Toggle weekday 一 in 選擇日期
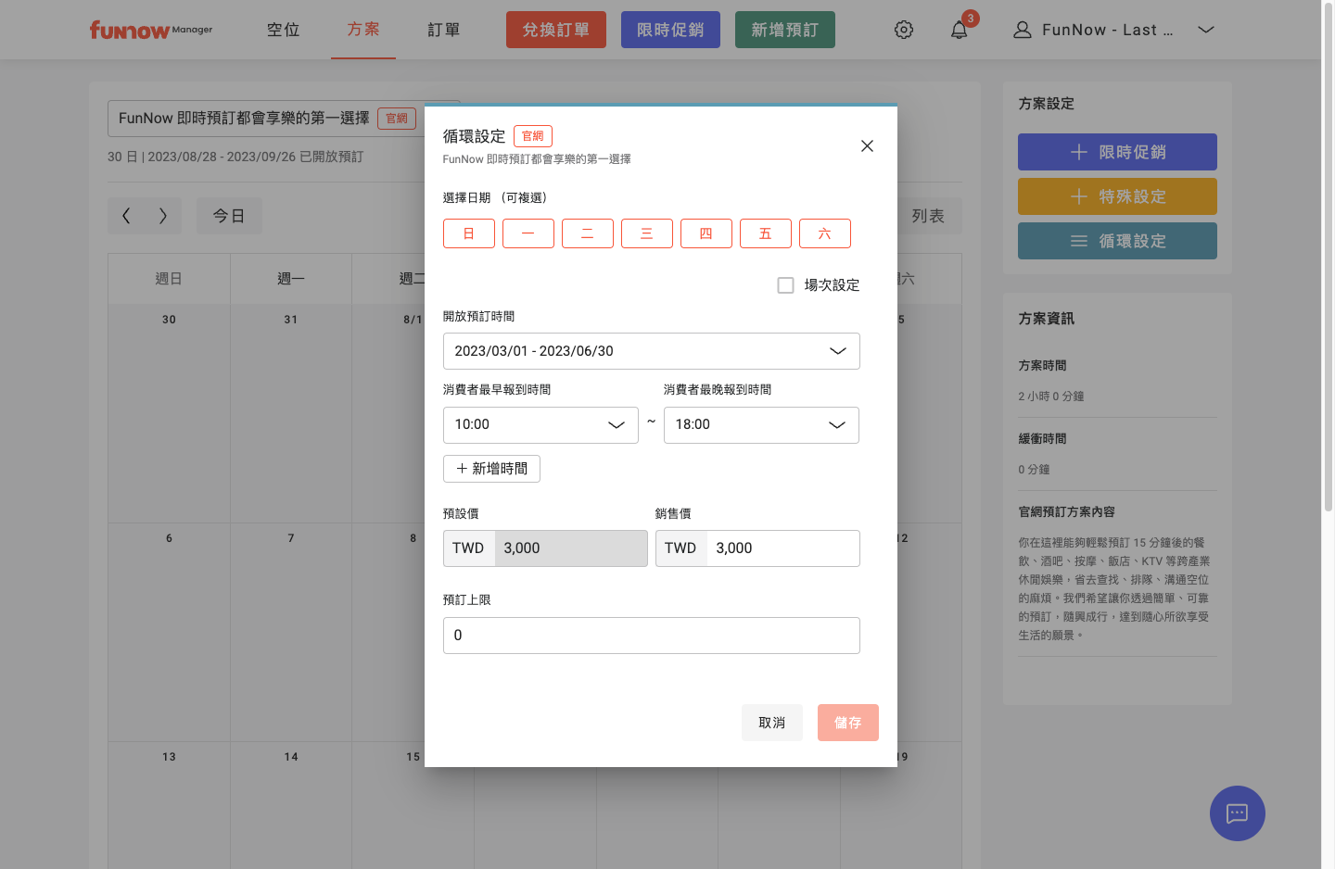1335x869 pixels. coord(528,233)
